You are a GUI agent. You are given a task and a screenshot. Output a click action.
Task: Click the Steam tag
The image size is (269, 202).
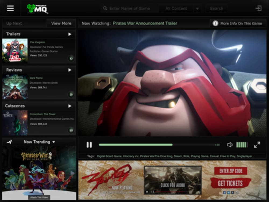[x=178, y=156]
